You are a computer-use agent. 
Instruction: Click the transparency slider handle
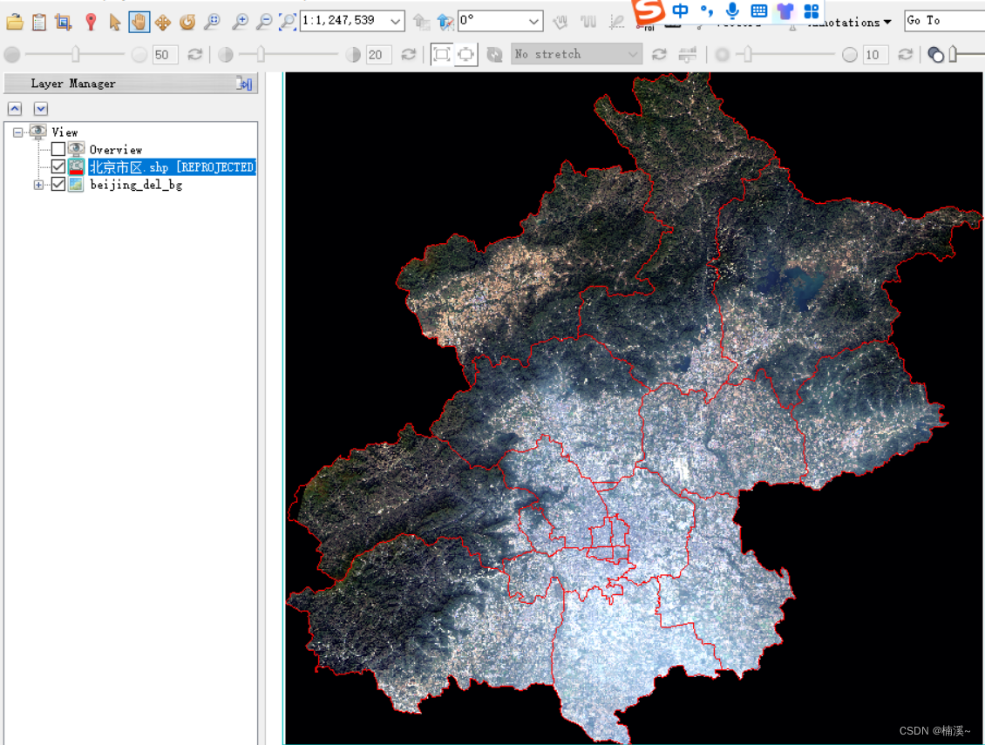click(953, 55)
